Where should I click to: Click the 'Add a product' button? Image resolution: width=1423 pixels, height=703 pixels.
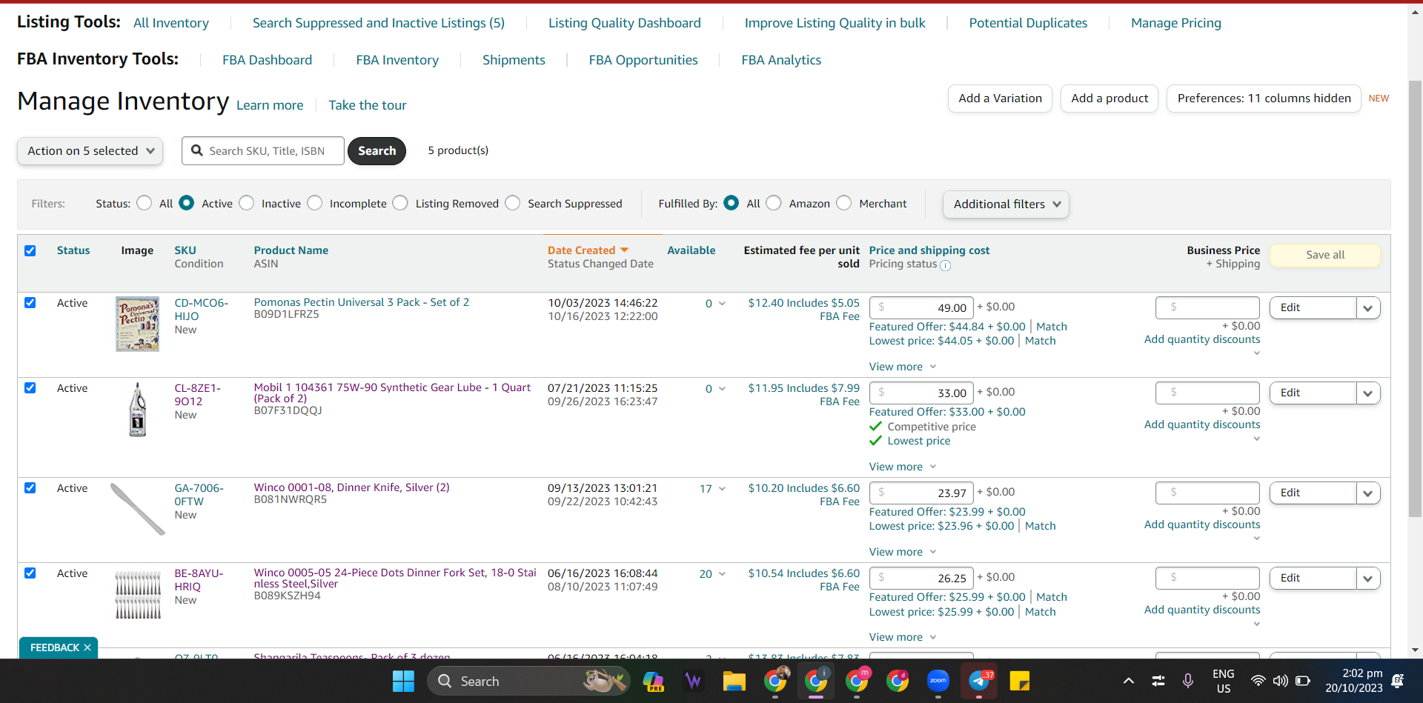tap(1109, 99)
